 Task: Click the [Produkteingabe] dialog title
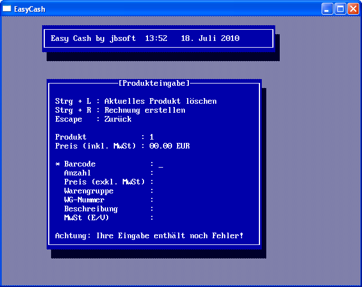click(154, 83)
